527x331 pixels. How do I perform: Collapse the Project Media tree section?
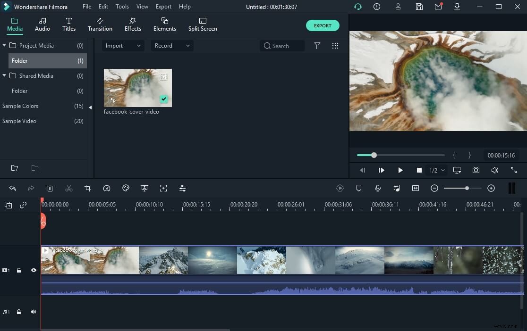(x=4, y=45)
